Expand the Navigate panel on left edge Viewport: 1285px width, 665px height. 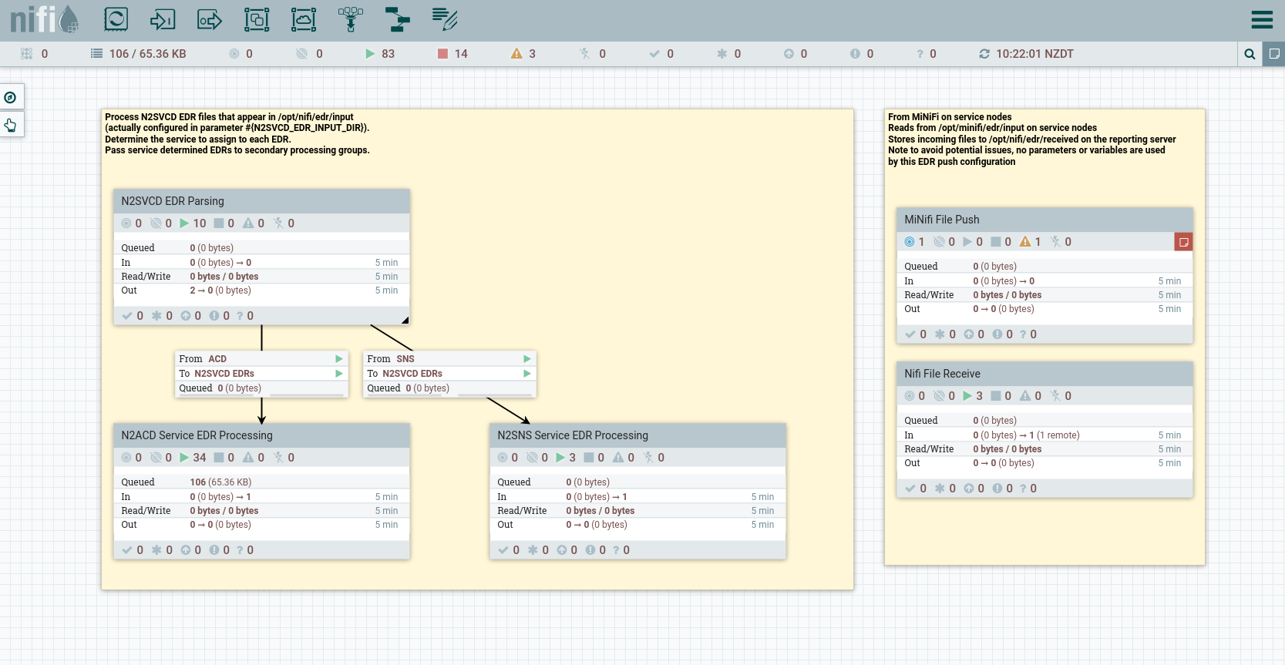click(x=11, y=97)
